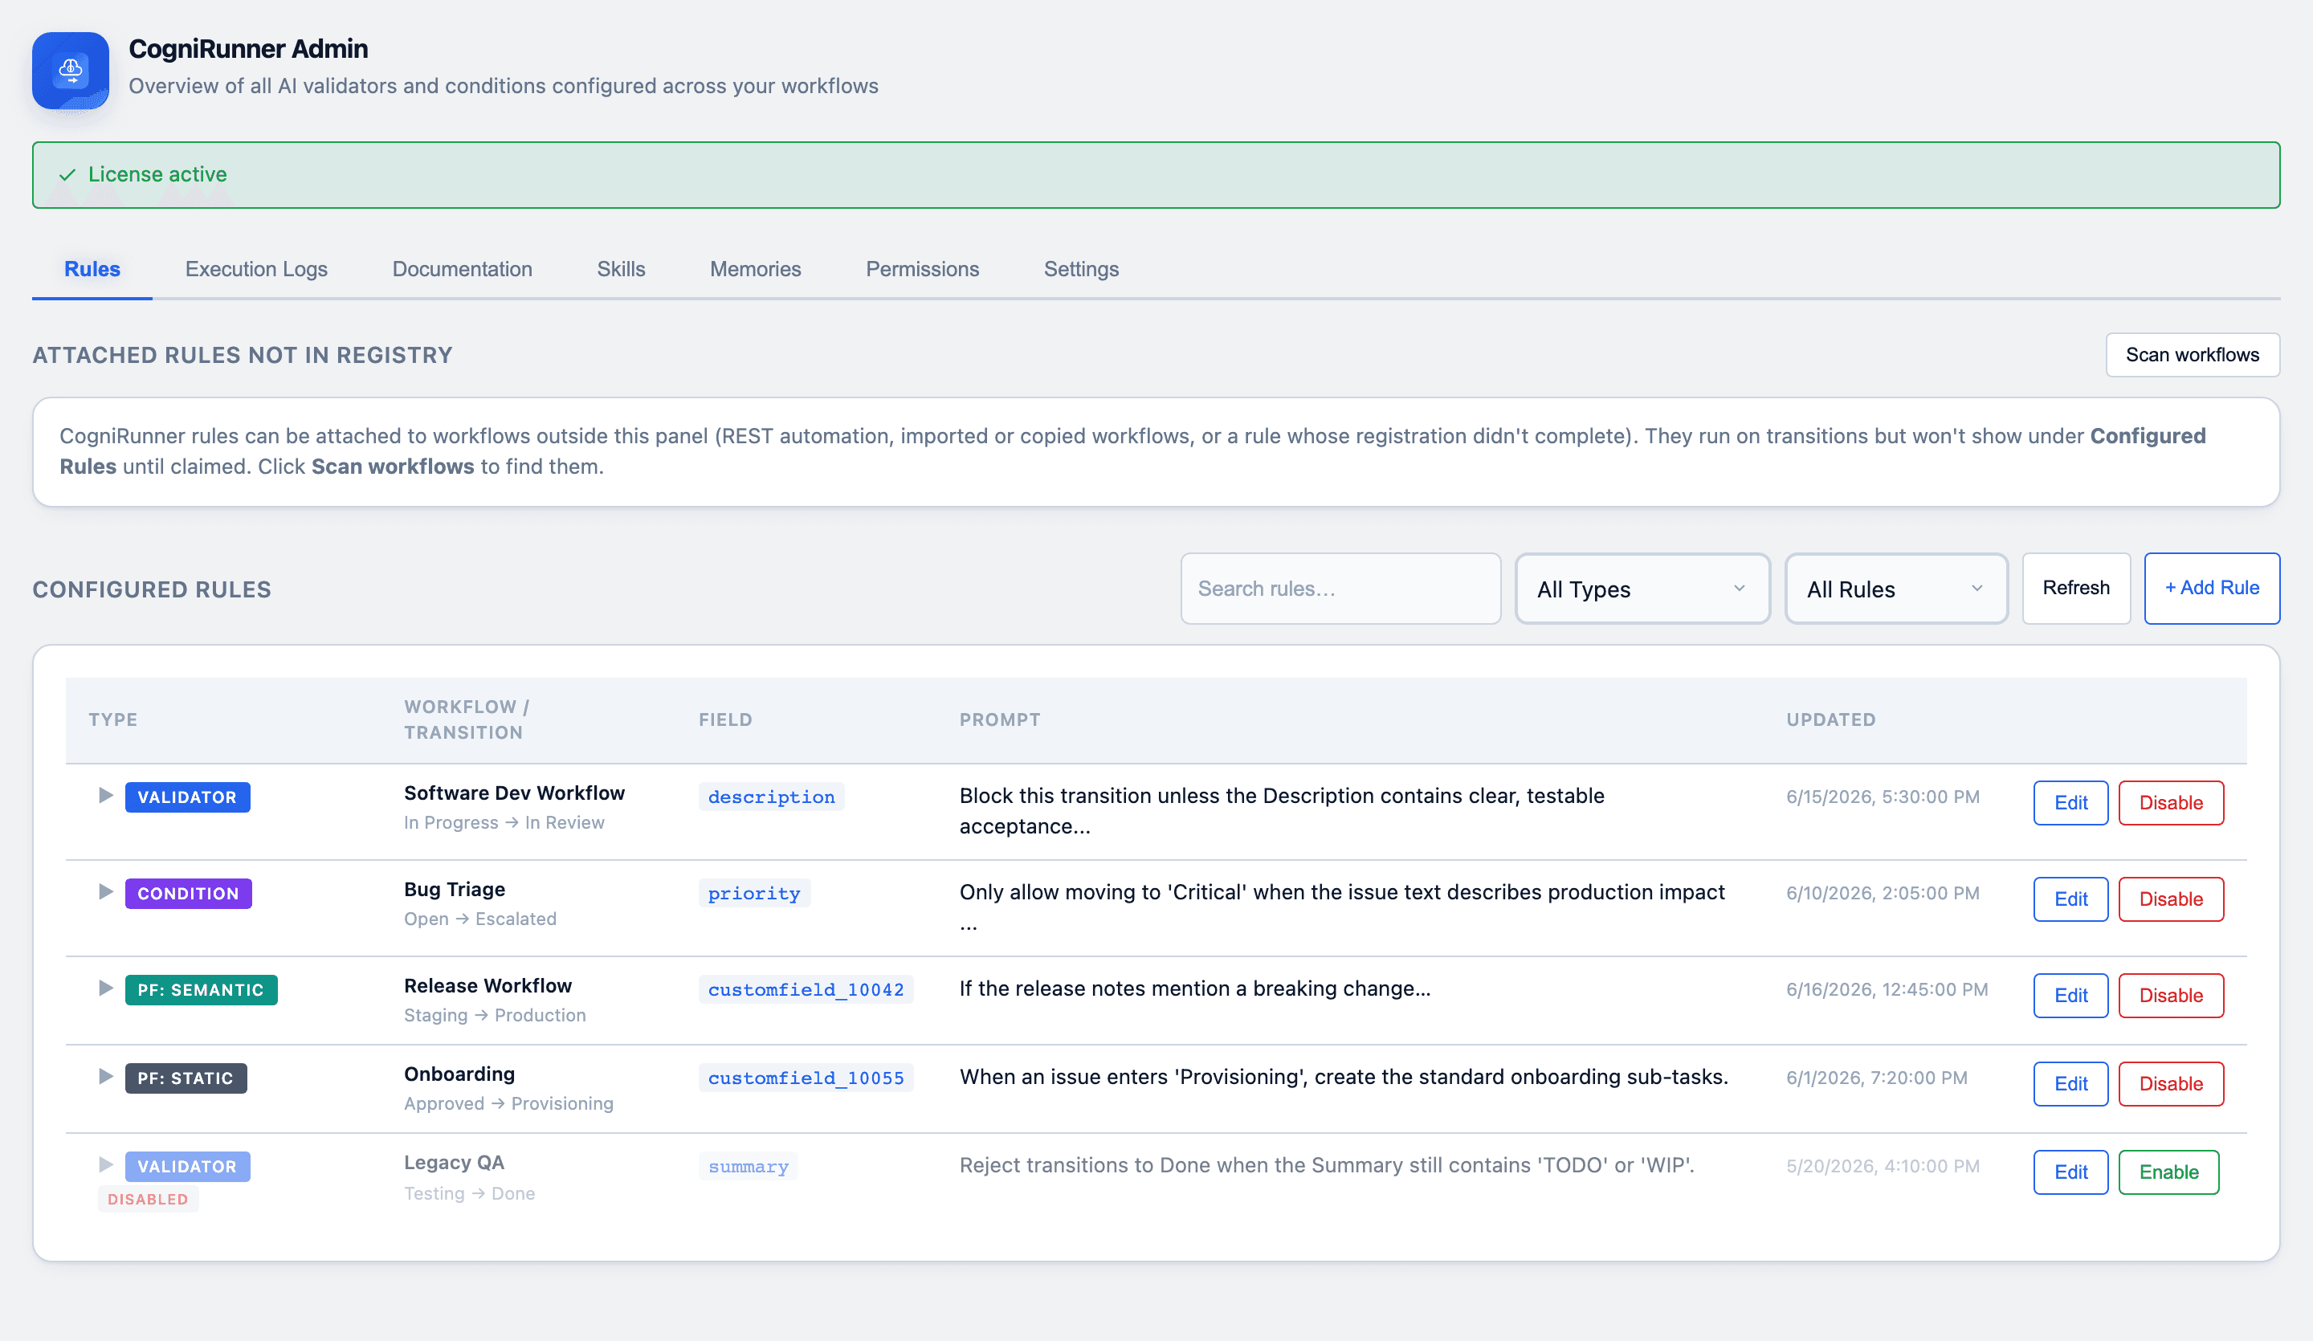The width and height of the screenshot is (2313, 1341).
Task: Open the Memories tab
Action: 756,269
